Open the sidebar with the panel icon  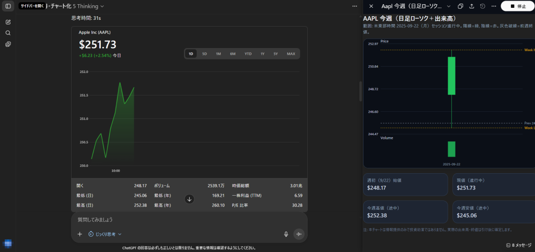click(x=8, y=6)
